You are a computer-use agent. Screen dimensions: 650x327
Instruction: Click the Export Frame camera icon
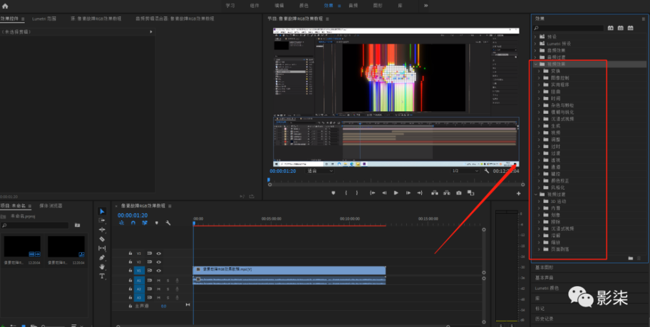[459, 192]
